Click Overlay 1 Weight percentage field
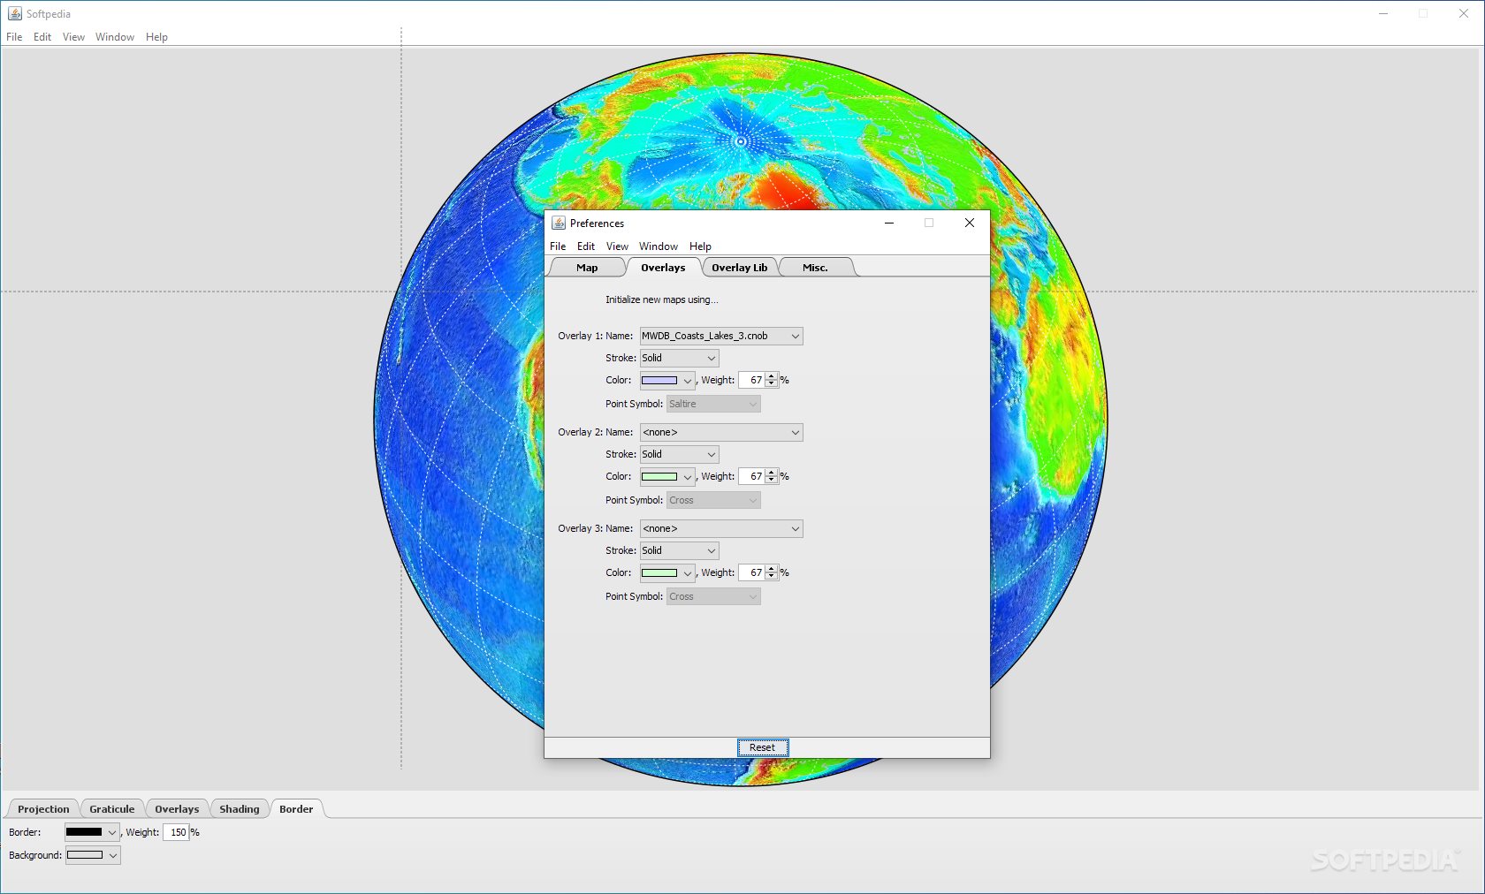The width and height of the screenshot is (1485, 894). (752, 380)
